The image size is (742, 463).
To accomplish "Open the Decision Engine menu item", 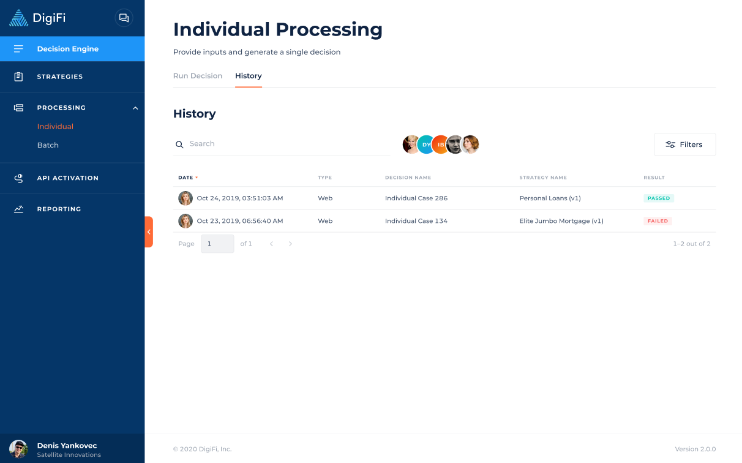I will click(x=72, y=49).
